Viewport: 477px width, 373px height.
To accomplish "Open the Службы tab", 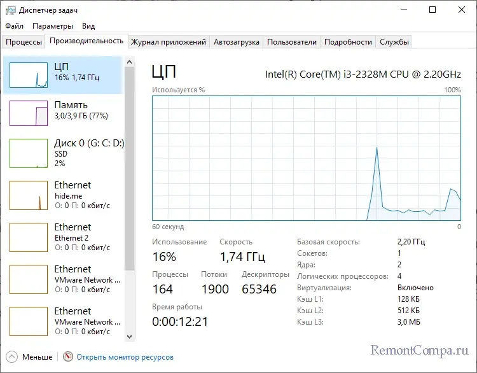I will click(394, 42).
